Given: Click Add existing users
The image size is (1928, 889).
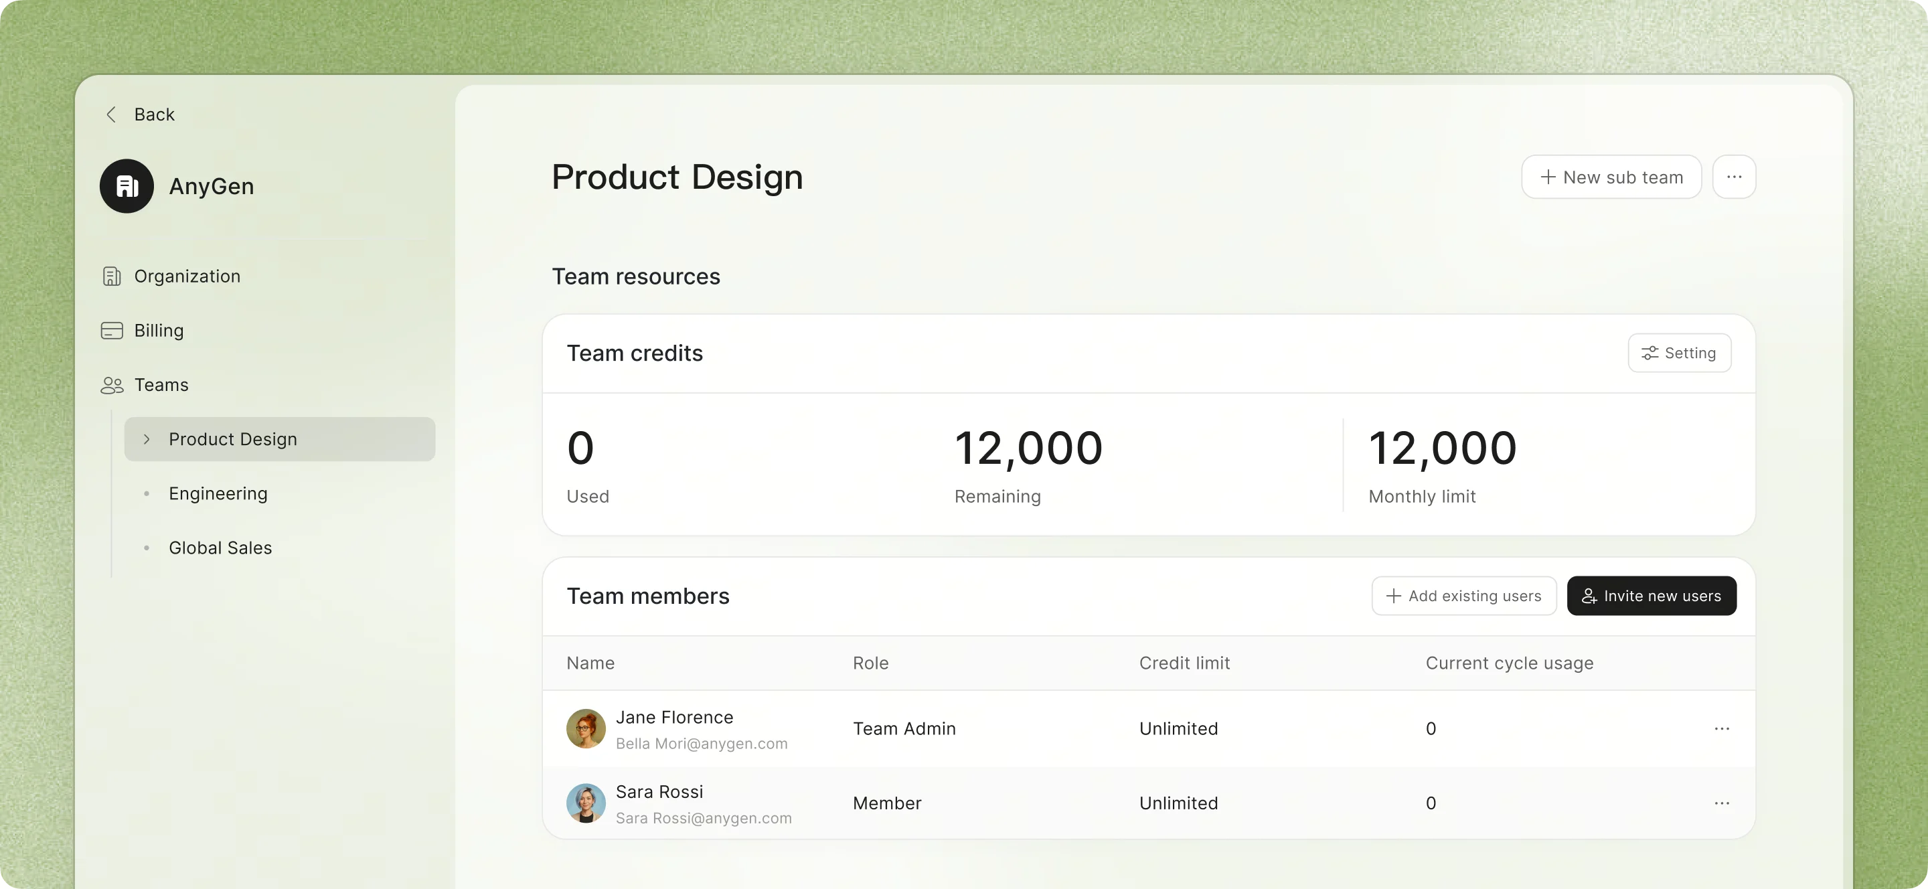Looking at the screenshot, I should (1464, 596).
